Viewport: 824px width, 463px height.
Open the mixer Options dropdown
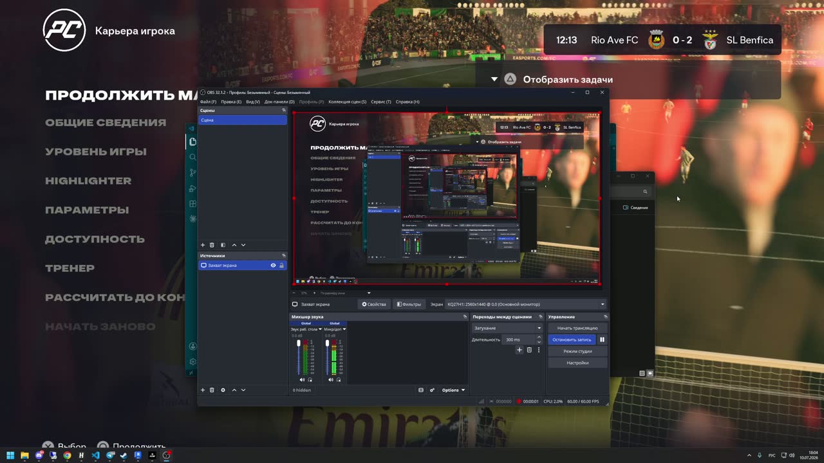453,390
